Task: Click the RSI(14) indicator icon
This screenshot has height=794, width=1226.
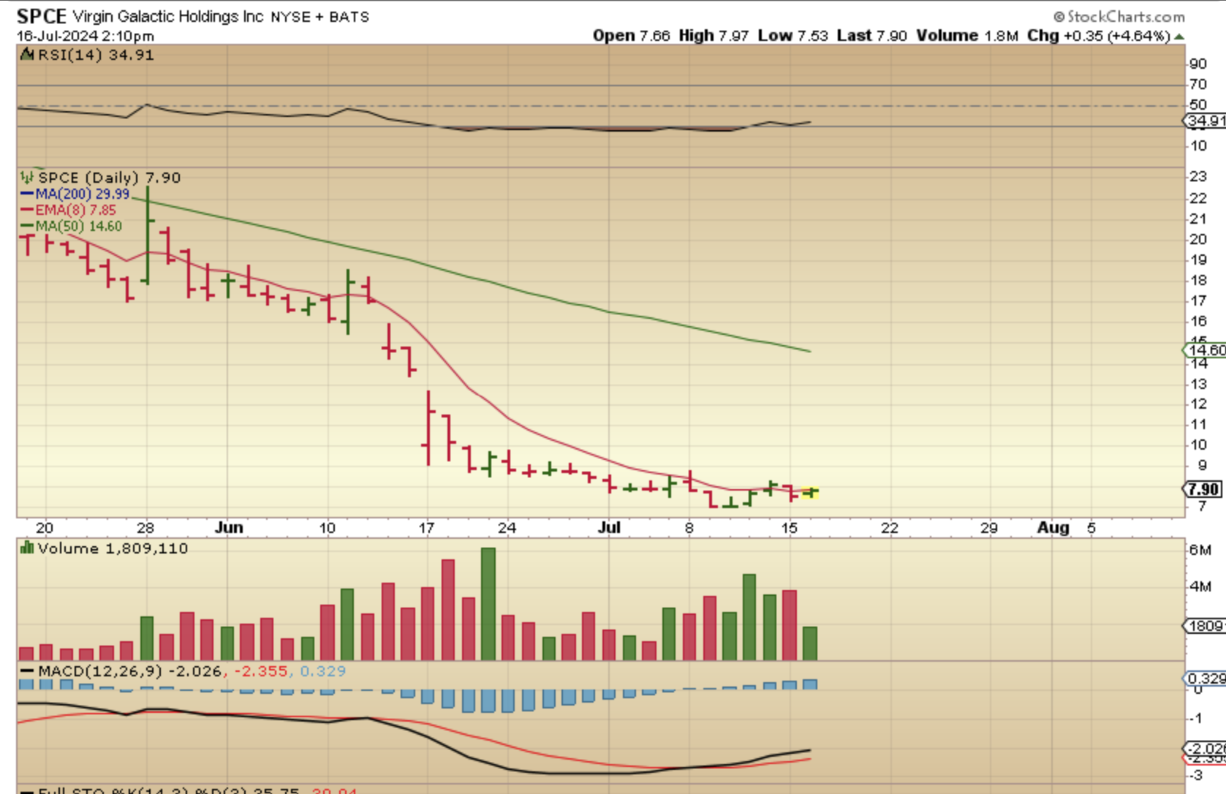Action: click(28, 55)
